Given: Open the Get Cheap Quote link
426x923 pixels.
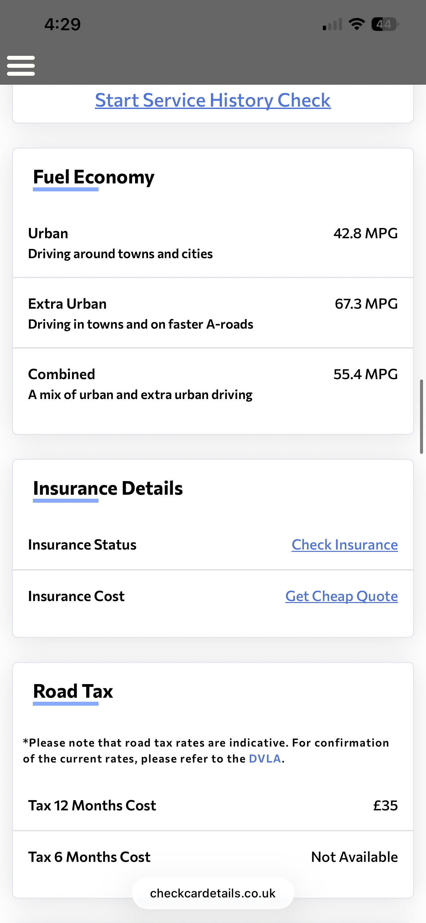Looking at the screenshot, I should point(341,596).
